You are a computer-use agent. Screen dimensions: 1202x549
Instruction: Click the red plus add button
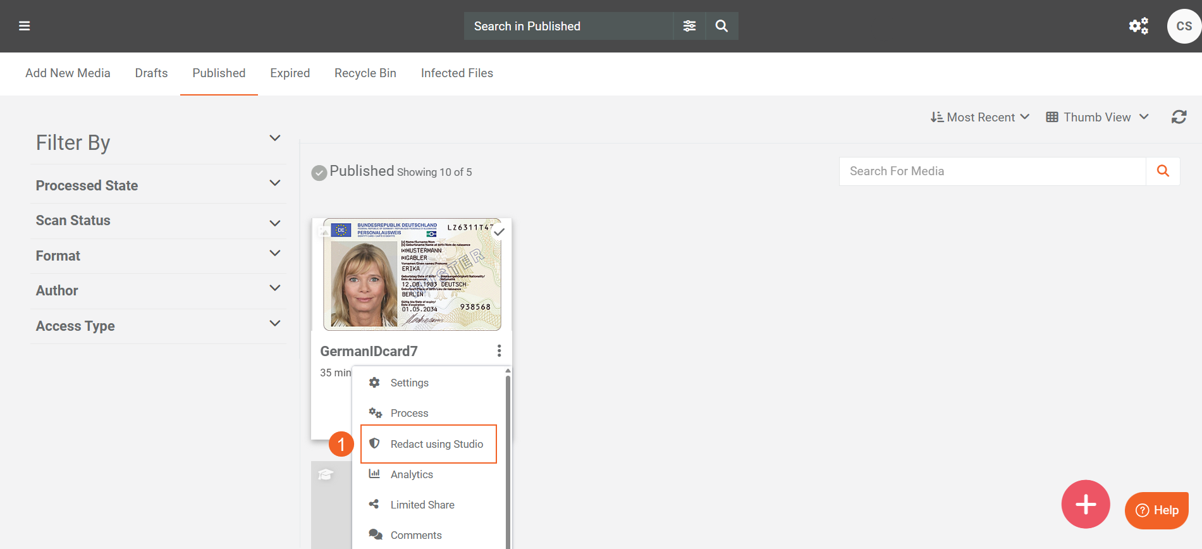coord(1085,504)
